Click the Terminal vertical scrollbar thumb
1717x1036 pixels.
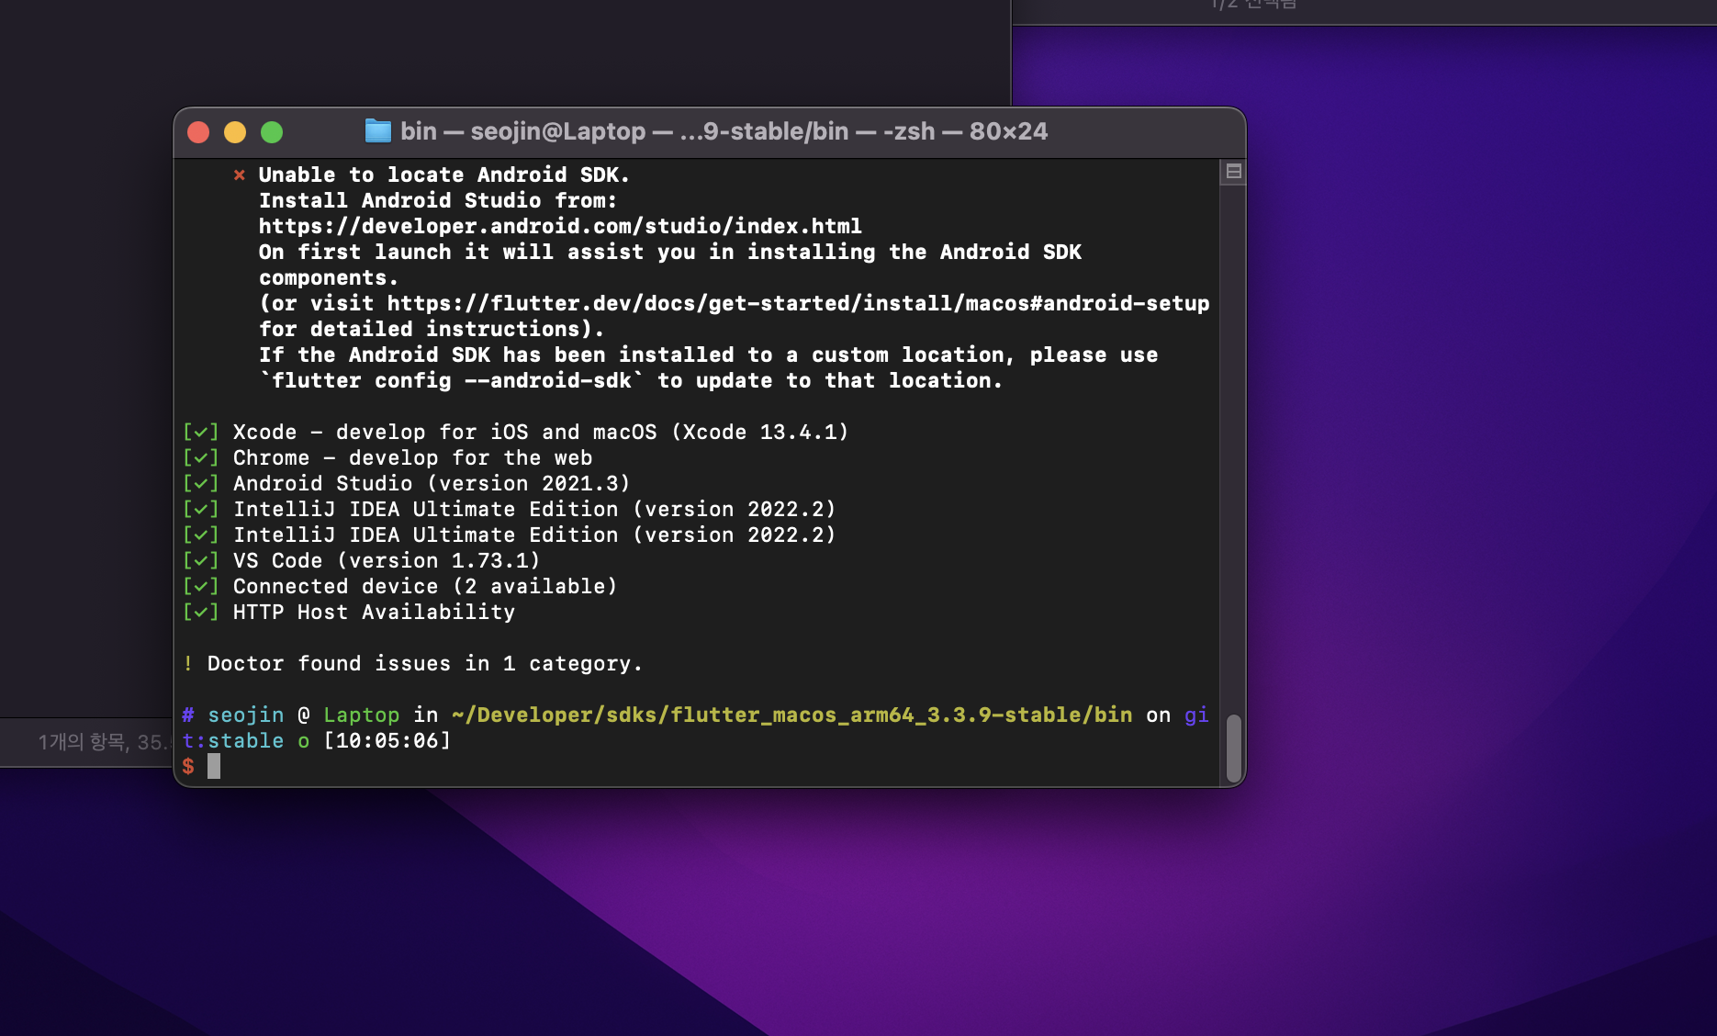pyautogui.click(x=1233, y=748)
